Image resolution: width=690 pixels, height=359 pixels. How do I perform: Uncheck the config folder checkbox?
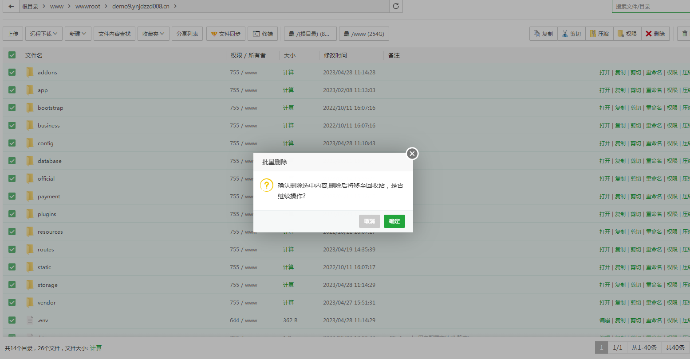tap(12, 143)
